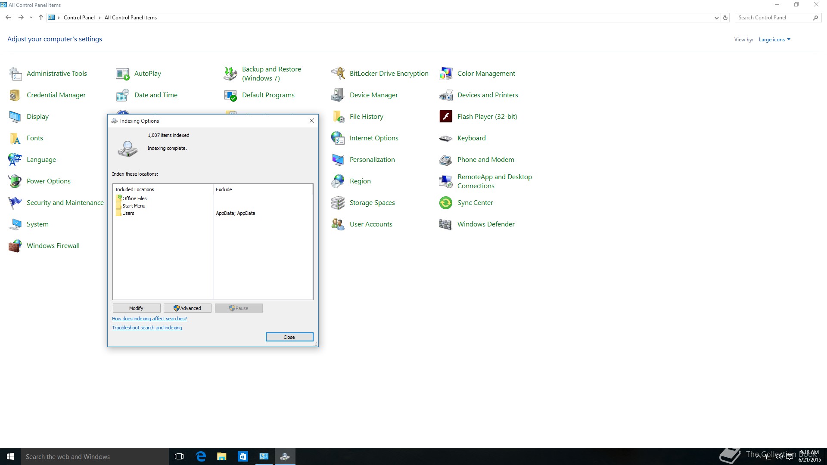Open Storage Spaces icon
827x465 pixels.
coord(338,203)
